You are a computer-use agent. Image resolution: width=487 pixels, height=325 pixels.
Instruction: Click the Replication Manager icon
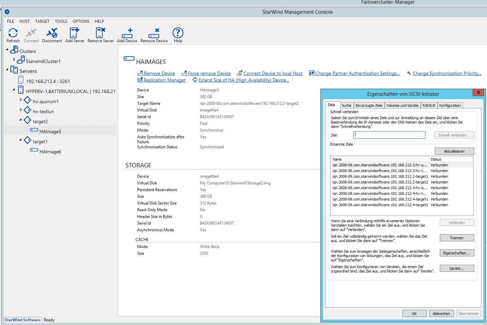[x=140, y=80]
